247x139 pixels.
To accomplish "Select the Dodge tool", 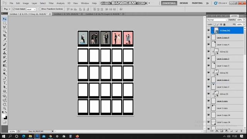I will [5, 74].
